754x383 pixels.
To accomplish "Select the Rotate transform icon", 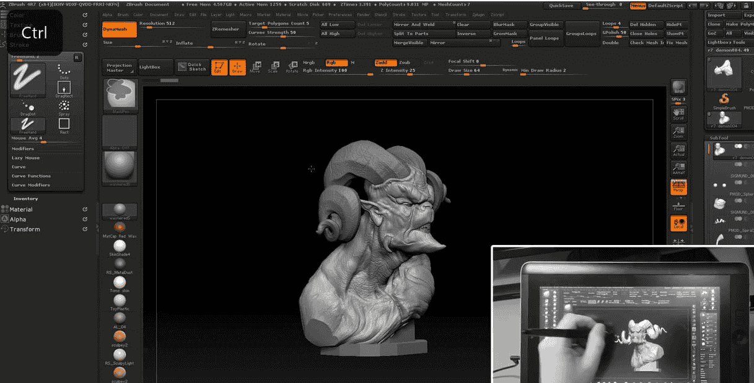I will (292, 67).
